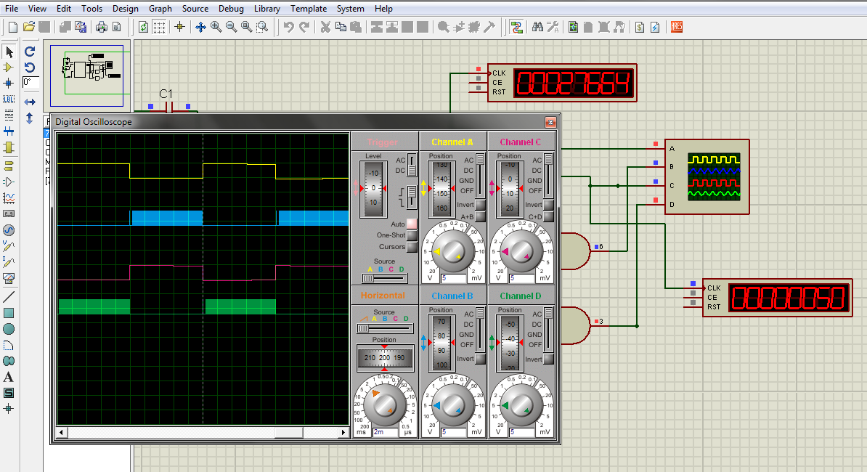Click the Channel A volts-per-division knob

452,251
